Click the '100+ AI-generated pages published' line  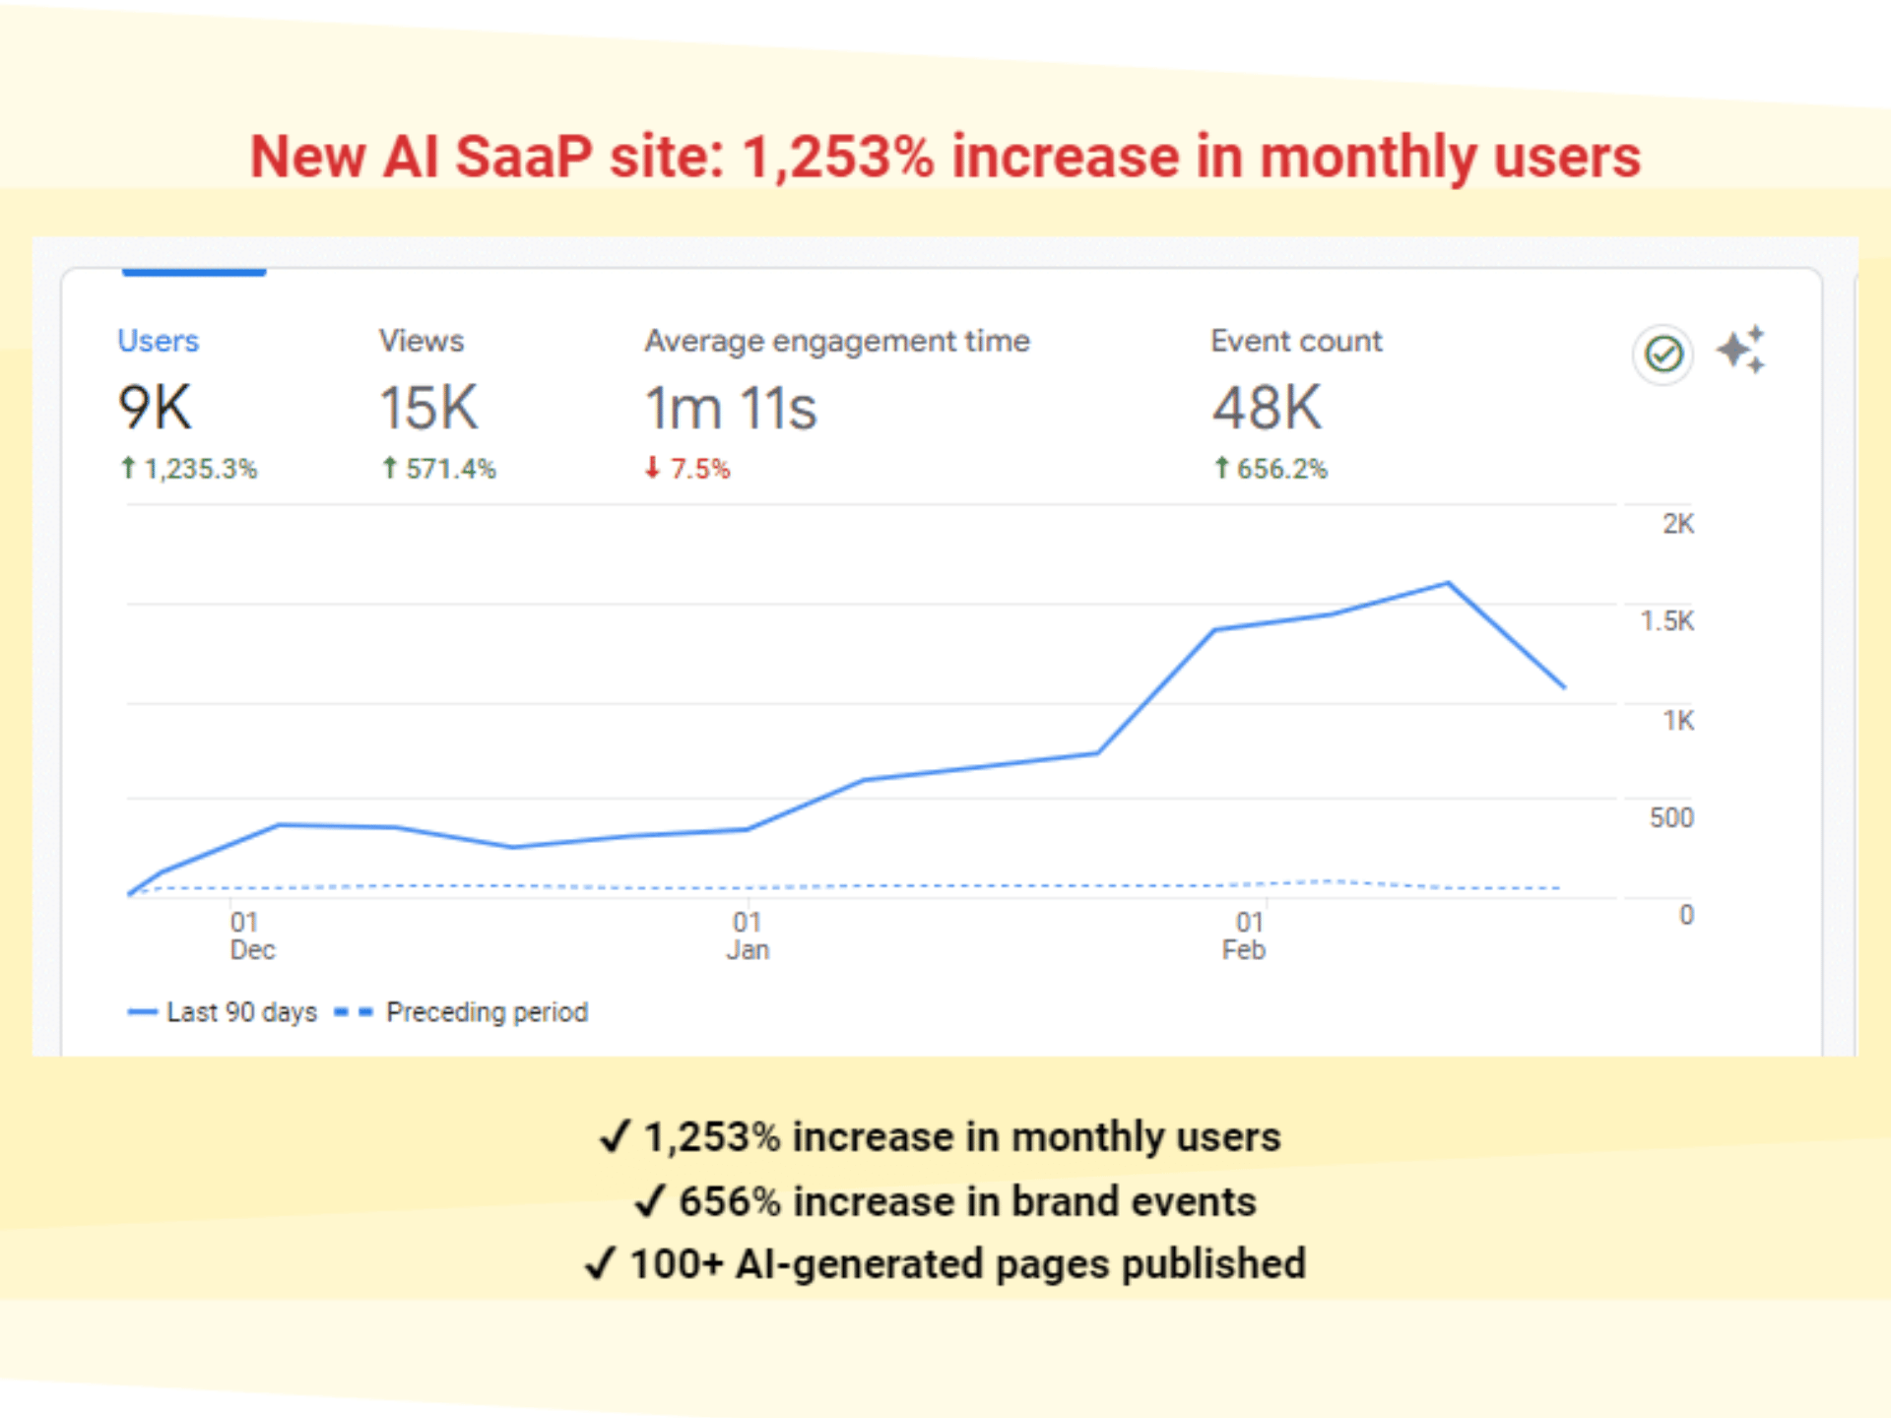[x=945, y=1265]
